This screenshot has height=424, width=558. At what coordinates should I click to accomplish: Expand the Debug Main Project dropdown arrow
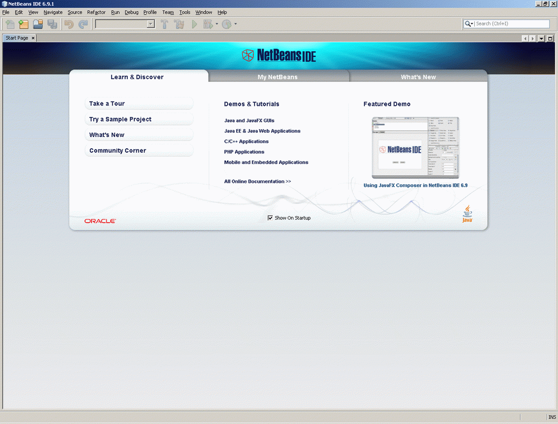pyautogui.click(x=217, y=24)
